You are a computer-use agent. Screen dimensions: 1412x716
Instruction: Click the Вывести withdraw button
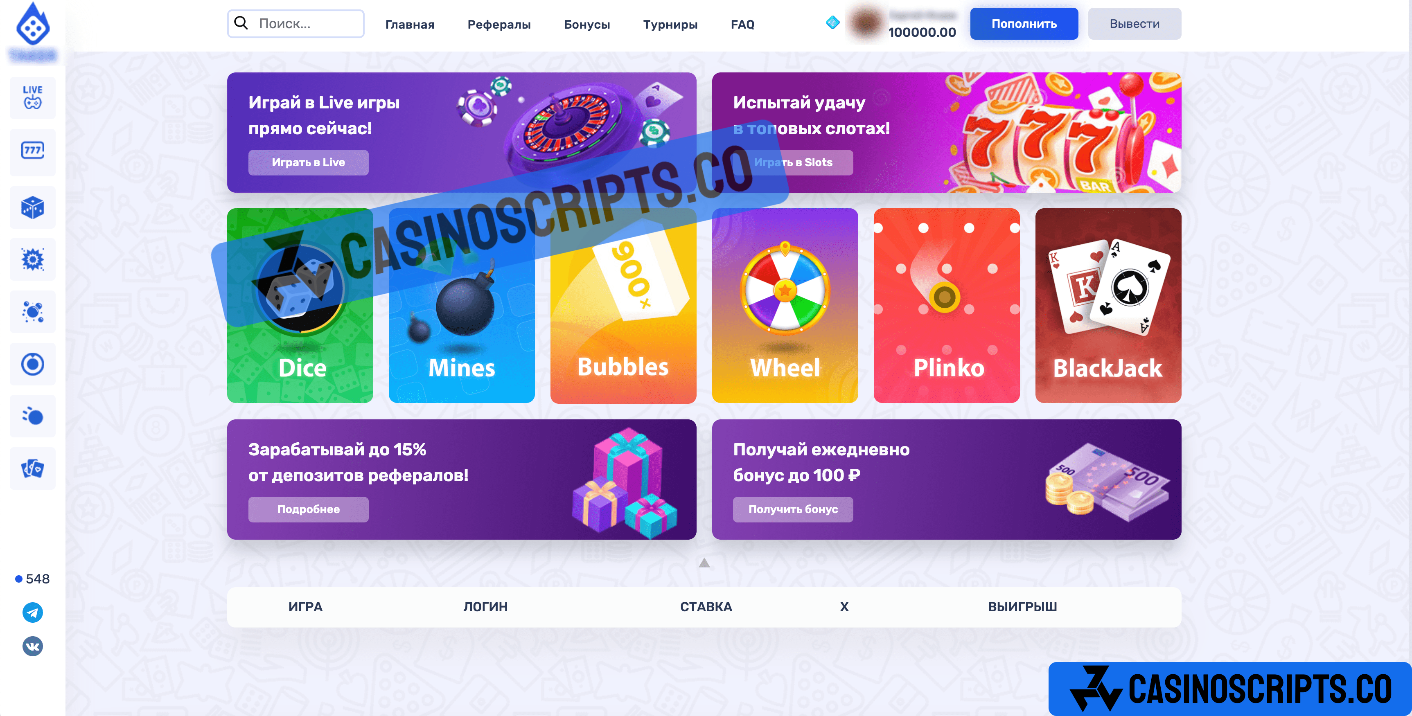coord(1135,24)
